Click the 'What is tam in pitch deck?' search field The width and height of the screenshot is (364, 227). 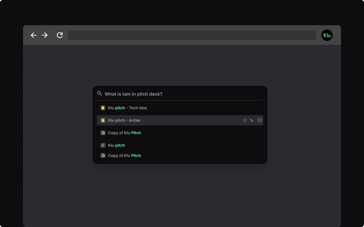point(179,94)
